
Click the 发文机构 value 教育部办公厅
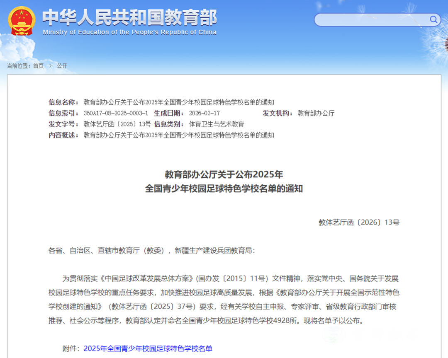coord(316,113)
